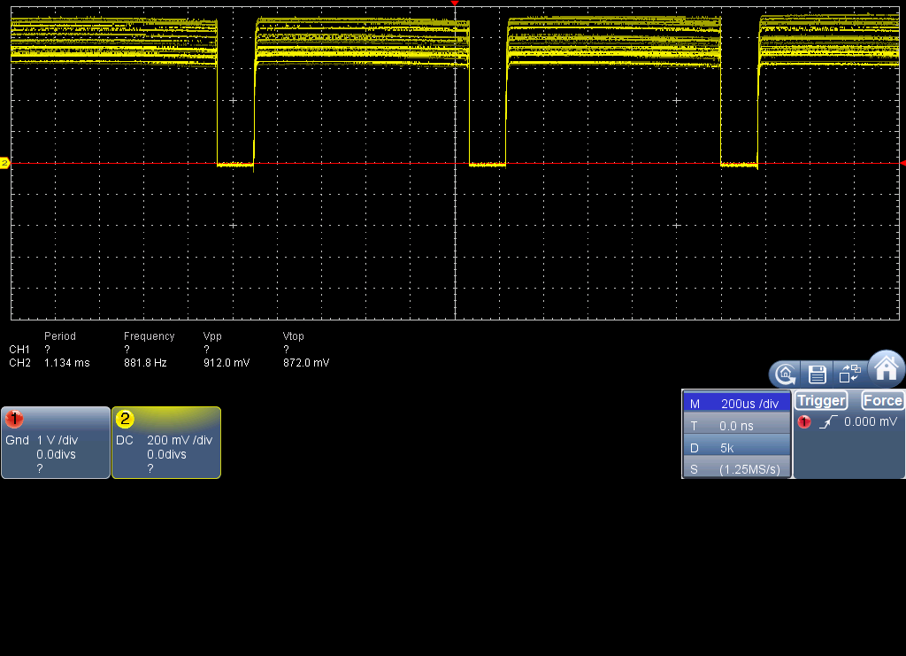Click the 0.000 mV trigger level value
Screen dimensions: 906x656
click(871, 422)
